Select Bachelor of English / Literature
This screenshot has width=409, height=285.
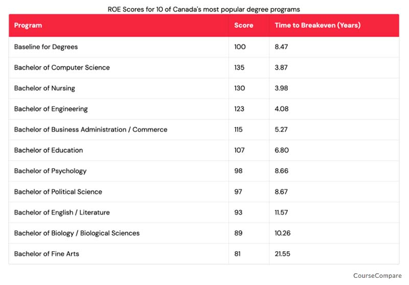tap(62, 212)
